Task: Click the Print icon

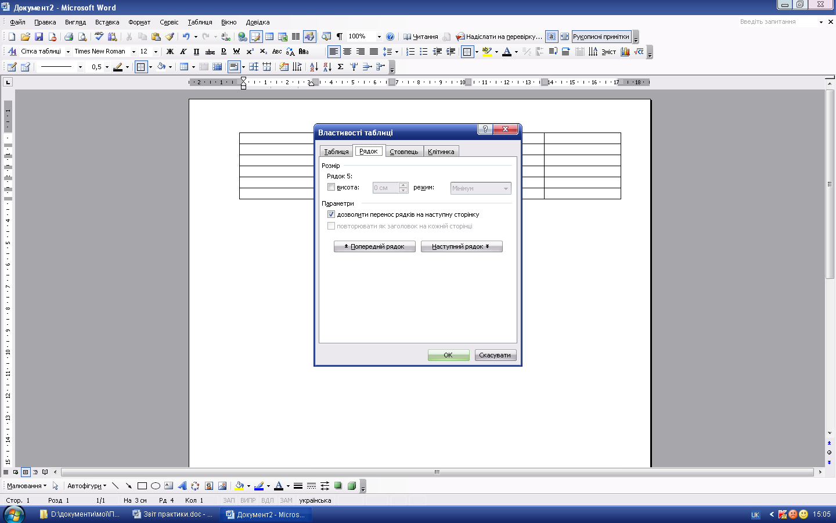Action: click(69, 37)
